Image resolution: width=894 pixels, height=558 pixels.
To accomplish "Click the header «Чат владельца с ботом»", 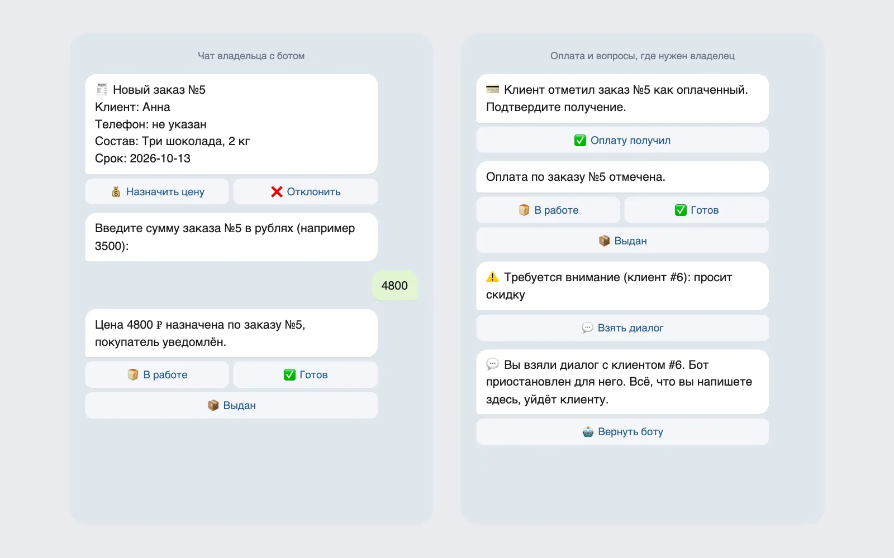I will point(251,56).
